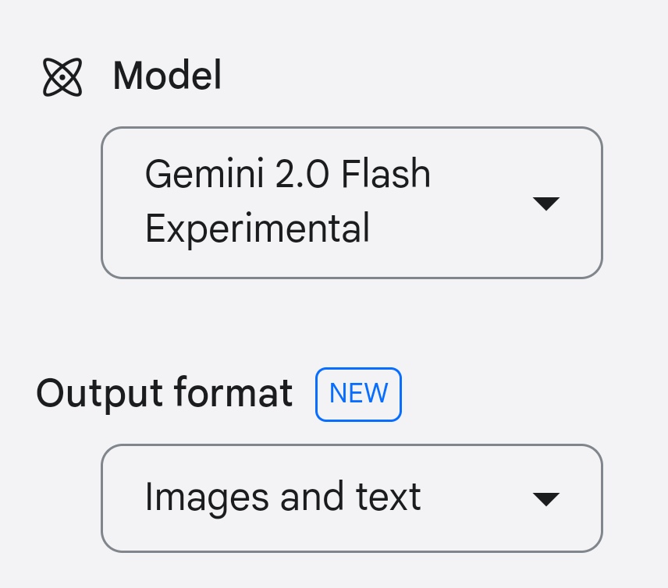Click the arrow in the model selector
Image resolution: width=668 pixels, height=588 pixels.
click(545, 204)
